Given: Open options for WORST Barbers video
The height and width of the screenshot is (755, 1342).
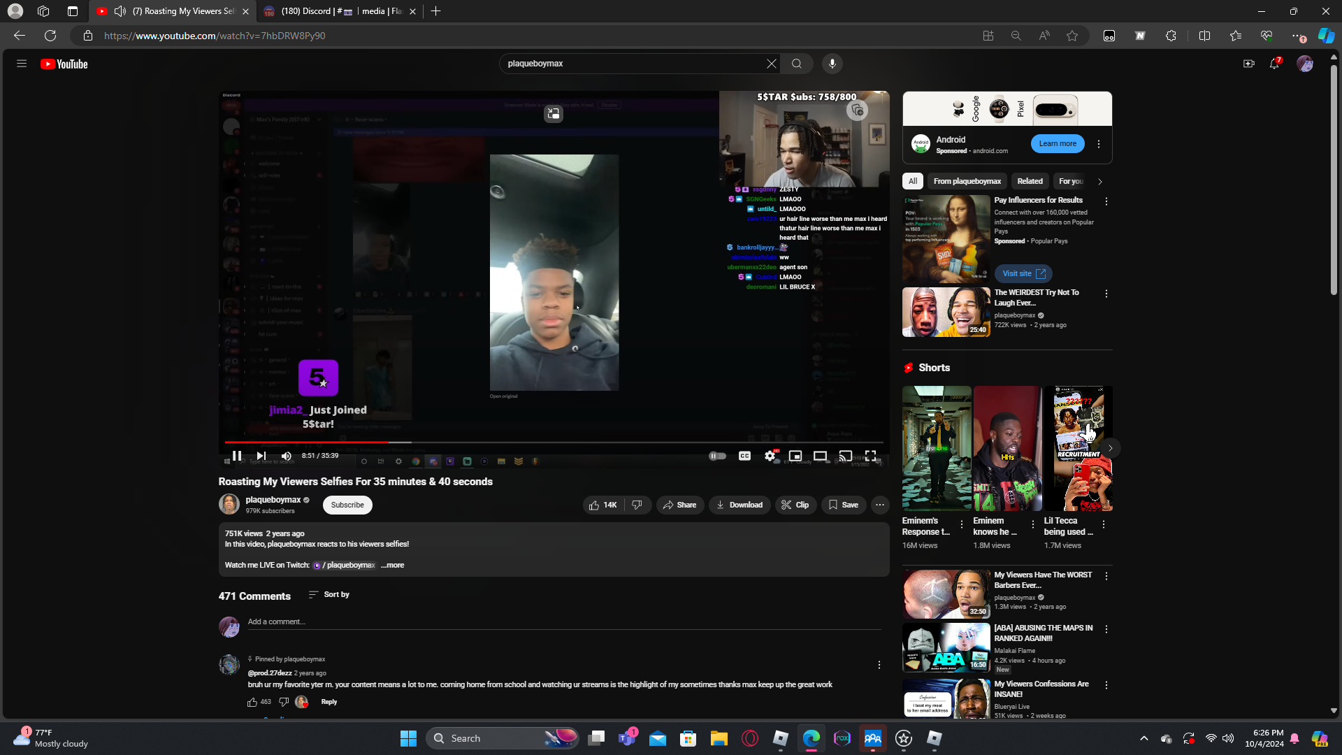Looking at the screenshot, I should click(1106, 576).
